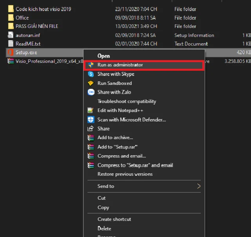This screenshot has width=251, height=237.
Task: Click the date 02/01/2020 7:44 CH
Action: click(136, 44)
